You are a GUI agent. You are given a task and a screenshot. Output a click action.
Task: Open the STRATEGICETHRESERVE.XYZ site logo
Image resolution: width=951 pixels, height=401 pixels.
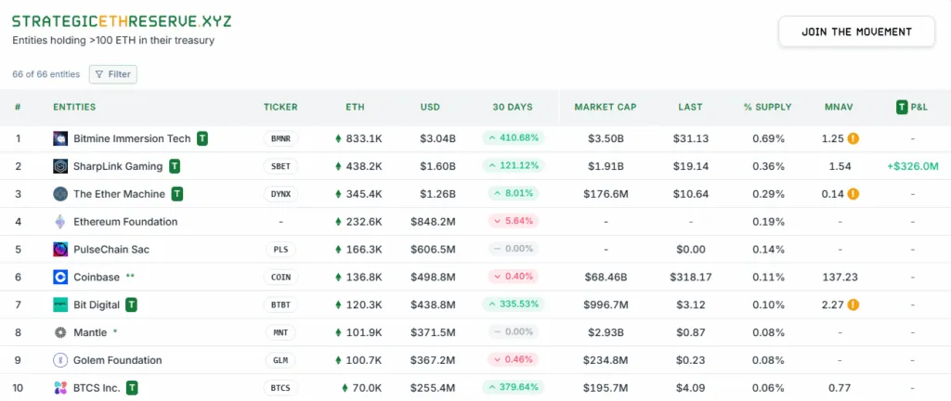[122, 21]
